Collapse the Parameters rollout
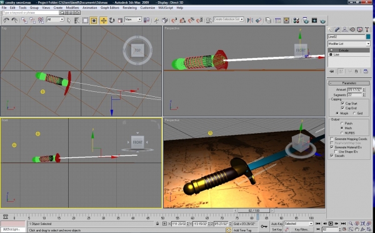The image size is (375, 233). pyautogui.click(x=349, y=83)
